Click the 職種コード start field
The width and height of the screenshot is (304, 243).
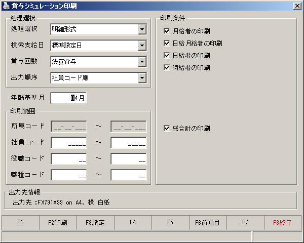(69, 175)
